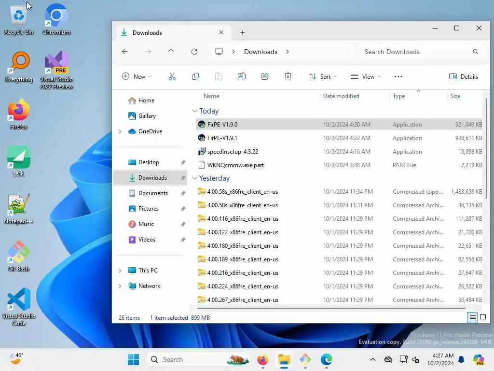Unpin Desktop from Quick access
This screenshot has height=371, width=494.
point(183,162)
